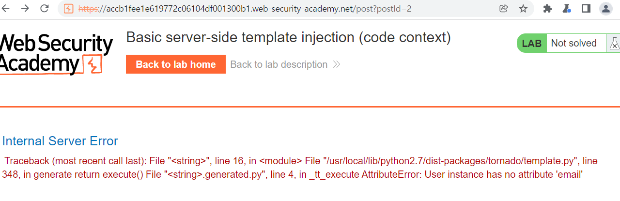Reload the current lab page
The image size is (620, 201).
pyautogui.click(x=44, y=8)
